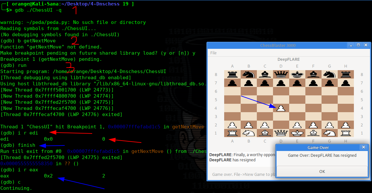This screenshot has width=372, height=193.
Task: Select the white pawn on G2
Action: [x=330, y=125]
